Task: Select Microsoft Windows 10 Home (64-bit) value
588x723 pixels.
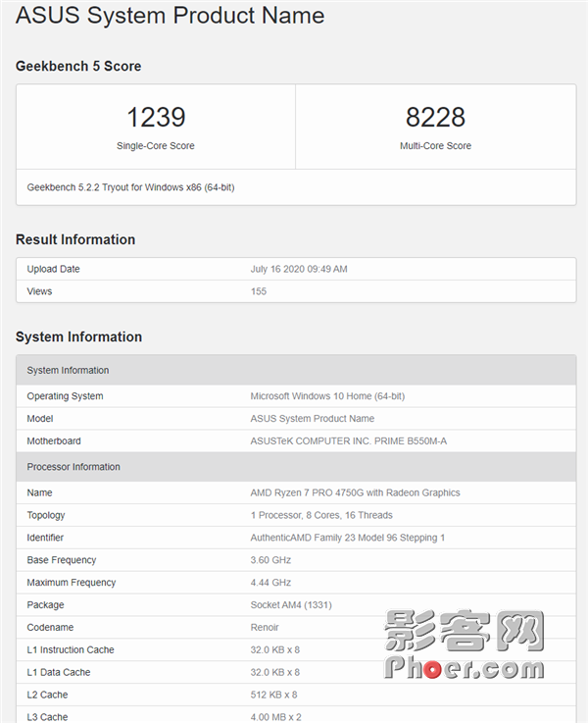Action: 327,396
